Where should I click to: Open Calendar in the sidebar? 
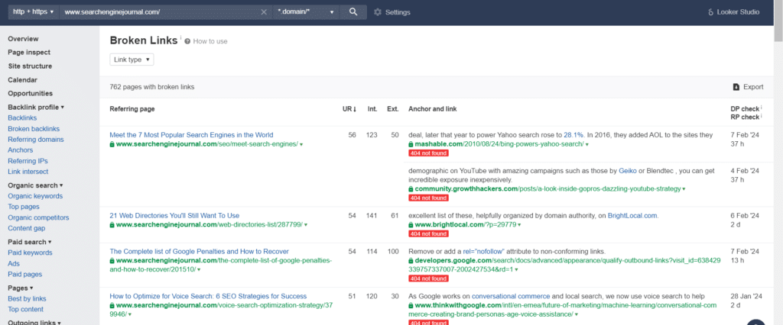tap(22, 80)
